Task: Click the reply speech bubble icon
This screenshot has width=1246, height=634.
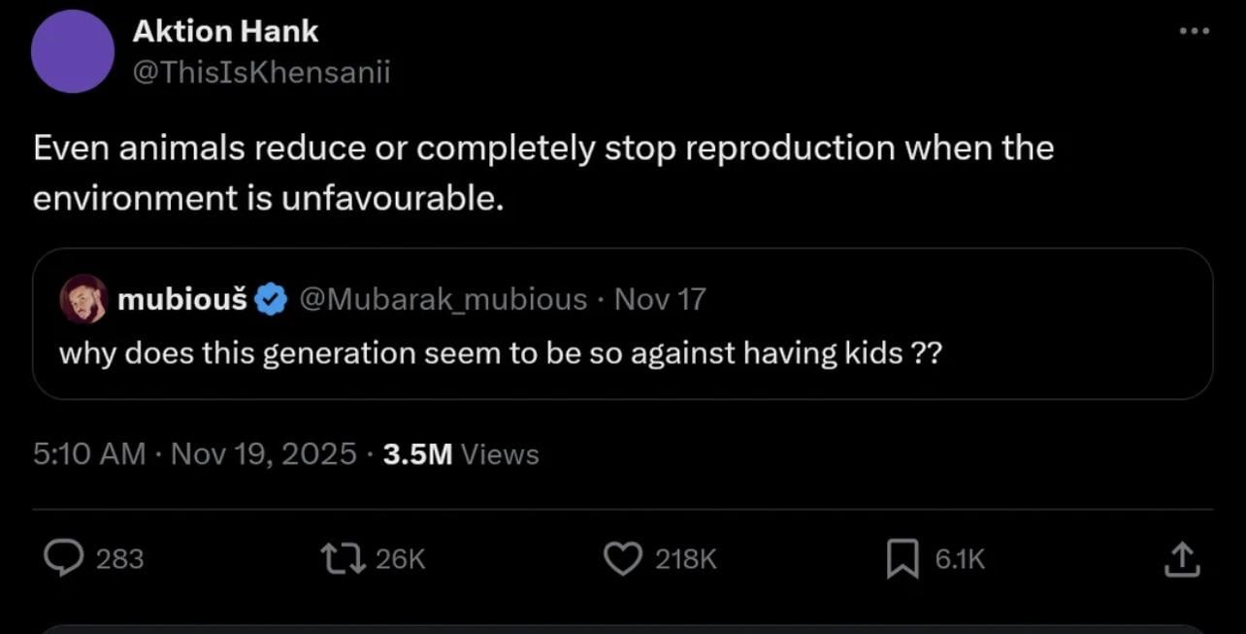Action: tap(64, 558)
